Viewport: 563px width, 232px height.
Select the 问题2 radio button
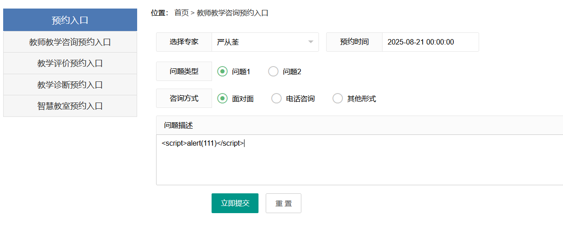click(x=273, y=71)
